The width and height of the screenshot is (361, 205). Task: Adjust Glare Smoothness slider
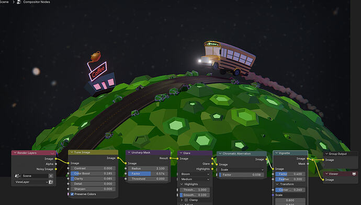tap(195, 195)
